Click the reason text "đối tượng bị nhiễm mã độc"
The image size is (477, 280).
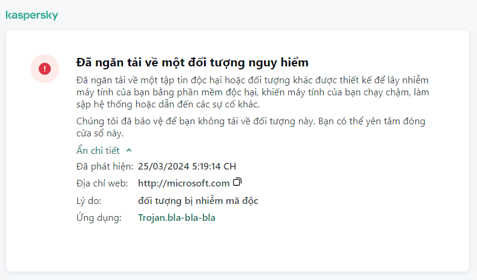tap(199, 200)
